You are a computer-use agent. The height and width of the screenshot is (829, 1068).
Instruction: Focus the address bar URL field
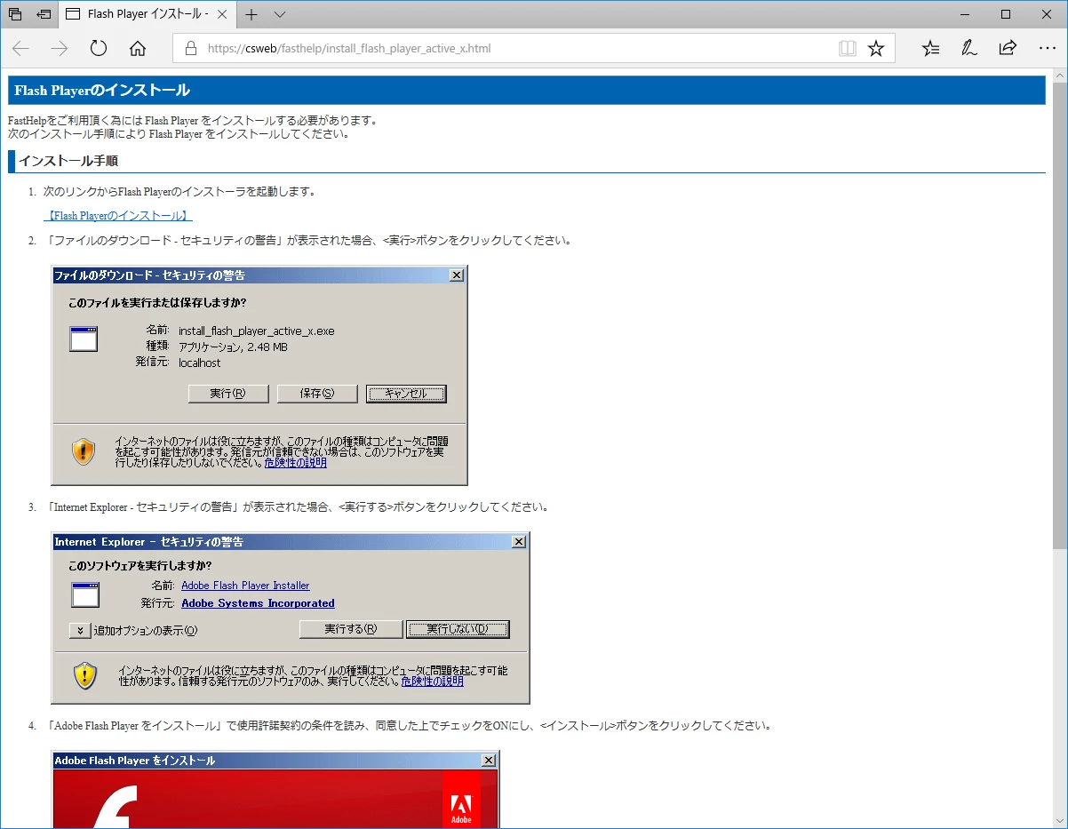pyautogui.click(x=515, y=49)
